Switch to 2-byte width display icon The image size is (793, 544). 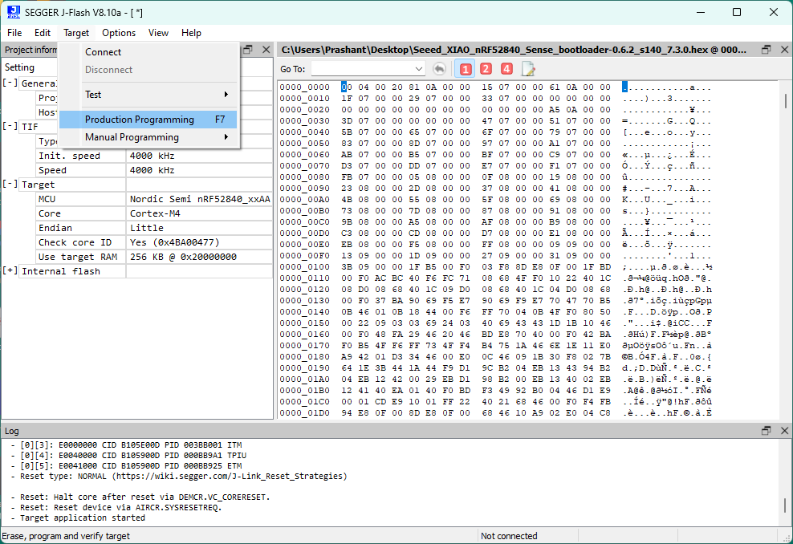pos(486,69)
